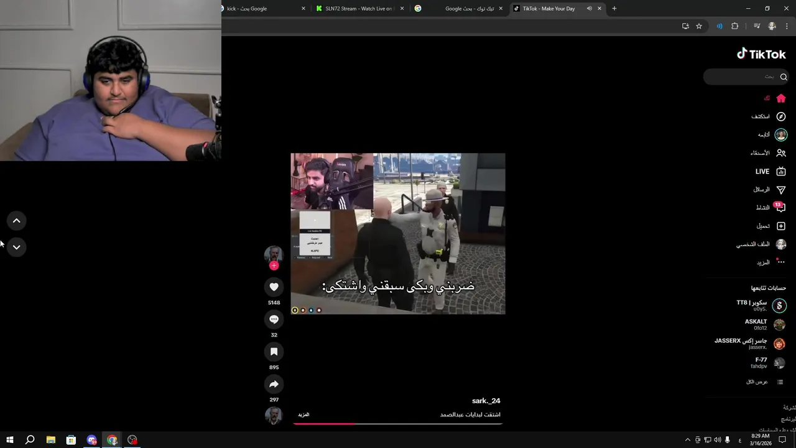Viewport: 796px width, 448px height.
Task: Open the More three-dots item (المزيد)
Action: 780,262
